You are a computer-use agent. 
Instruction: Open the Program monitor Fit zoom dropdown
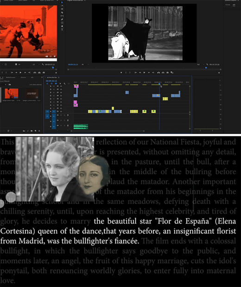point(85,64)
